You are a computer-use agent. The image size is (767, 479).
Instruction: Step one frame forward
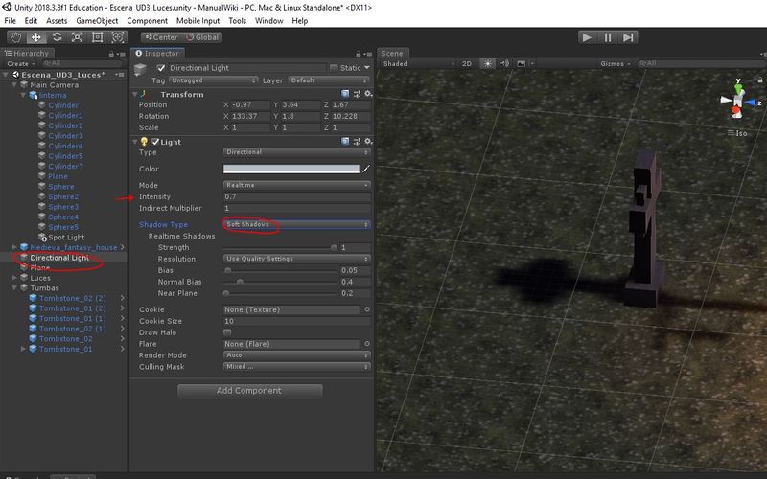(628, 37)
